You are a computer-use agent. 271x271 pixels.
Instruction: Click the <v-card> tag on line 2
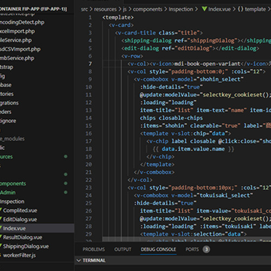(x=121, y=25)
